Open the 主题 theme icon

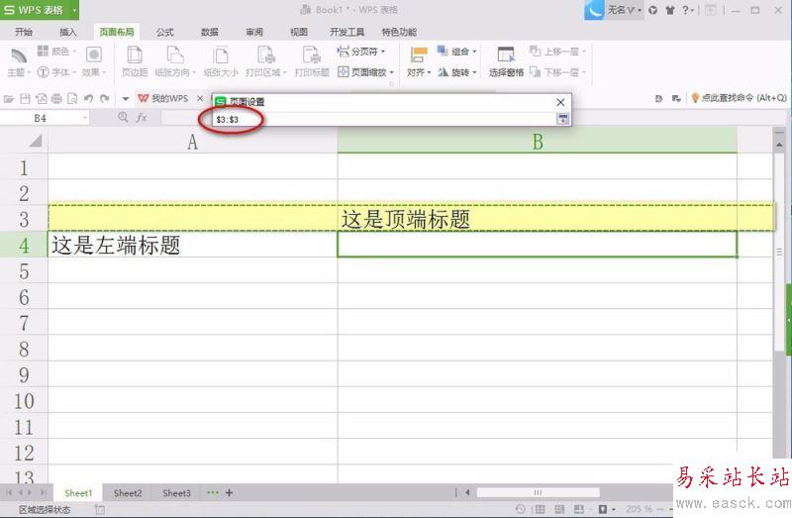coord(19,60)
